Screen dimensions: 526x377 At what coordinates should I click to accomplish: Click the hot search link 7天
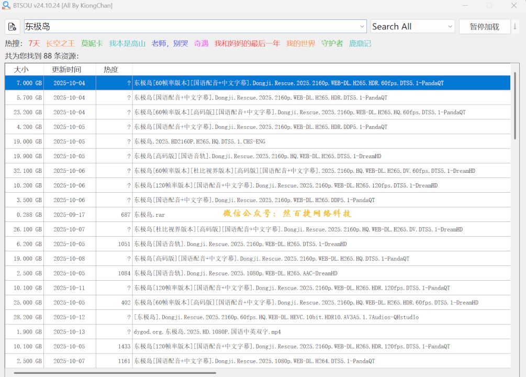tap(34, 43)
